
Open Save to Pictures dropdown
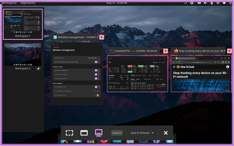(x=142, y=133)
